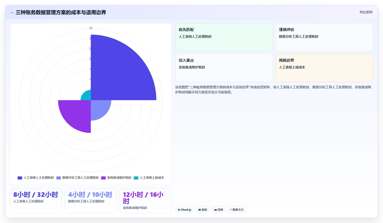Click the bar icon in the 进度 tag
This screenshot has height=223, width=383.
215,210
